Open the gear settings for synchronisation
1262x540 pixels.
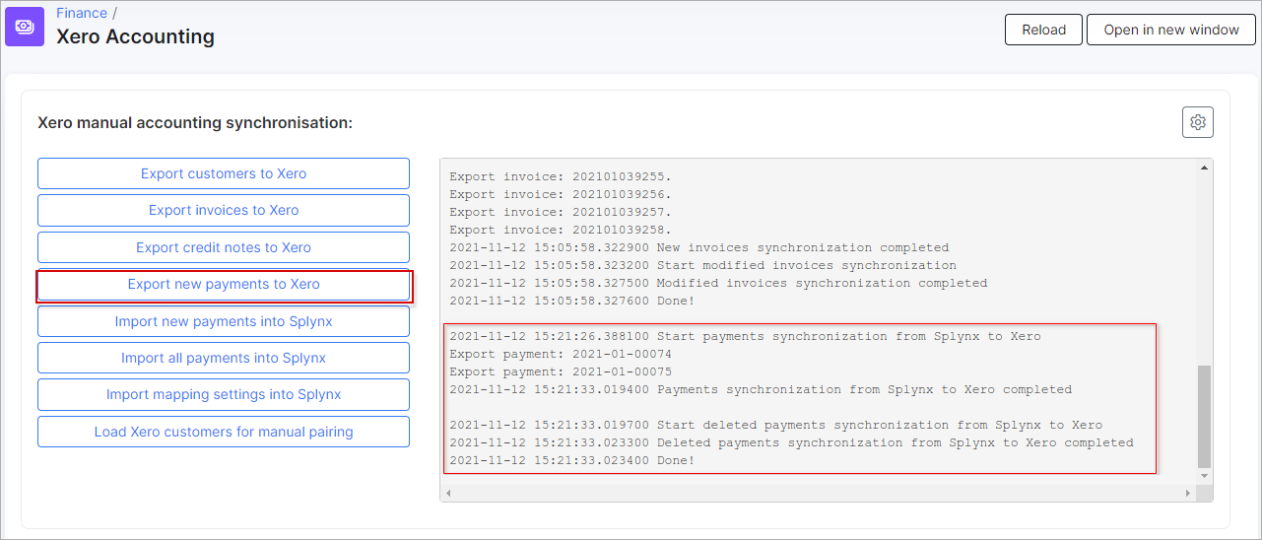[x=1197, y=122]
